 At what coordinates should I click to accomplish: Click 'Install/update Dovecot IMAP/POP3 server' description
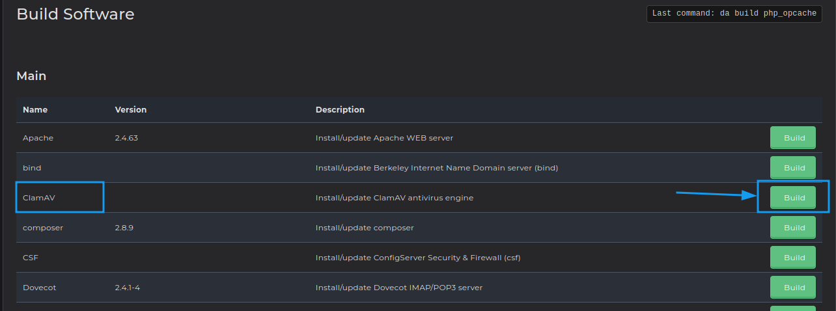click(x=399, y=288)
